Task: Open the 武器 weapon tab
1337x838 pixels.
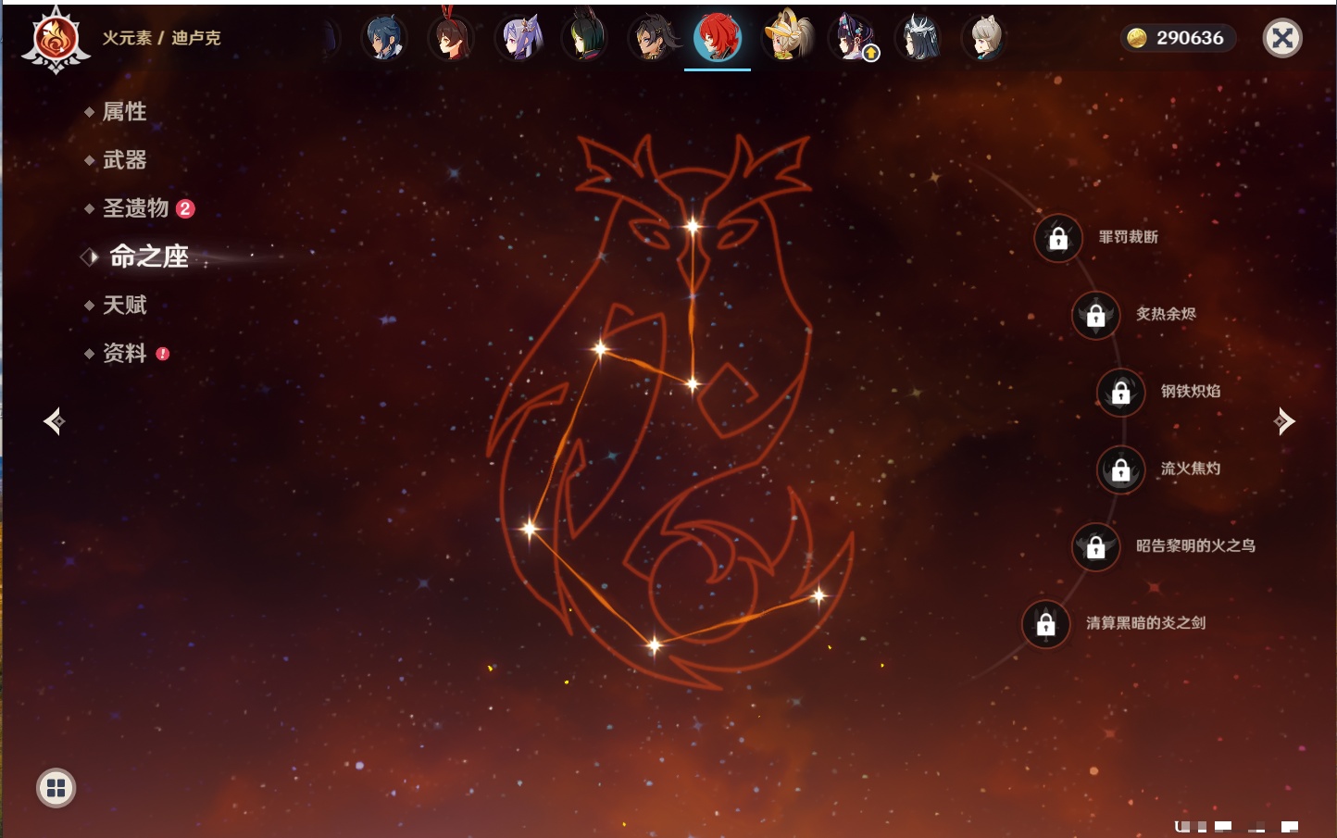Action: (124, 160)
